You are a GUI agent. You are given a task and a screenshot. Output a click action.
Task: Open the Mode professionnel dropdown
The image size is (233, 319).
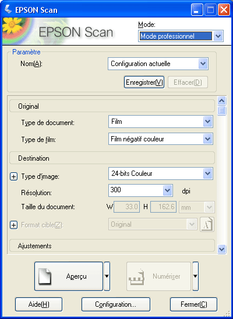click(x=181, y=36)
